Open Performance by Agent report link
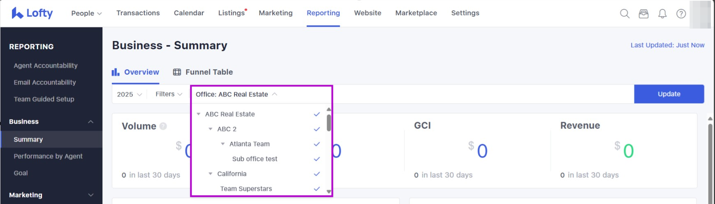 tap(48, 156)
